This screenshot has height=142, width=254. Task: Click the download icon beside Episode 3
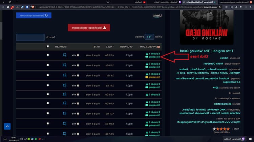tap(147, 74)
